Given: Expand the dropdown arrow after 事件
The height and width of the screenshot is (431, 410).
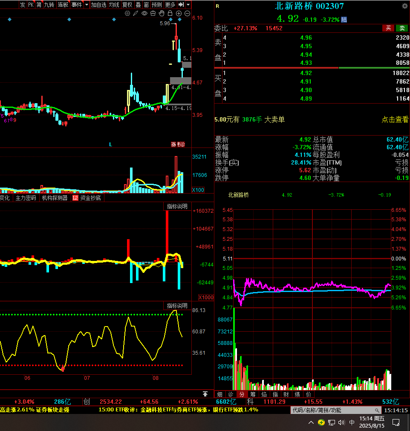Looking at the screenshot, I should [87, 5].
